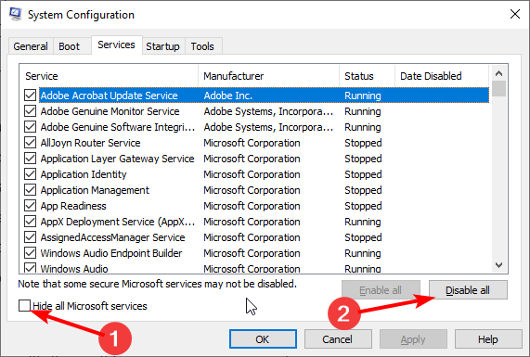Tick Hide all Microsoft services checkbox
Viewport: 530px width, 357px height.
[x=25, y=306]
